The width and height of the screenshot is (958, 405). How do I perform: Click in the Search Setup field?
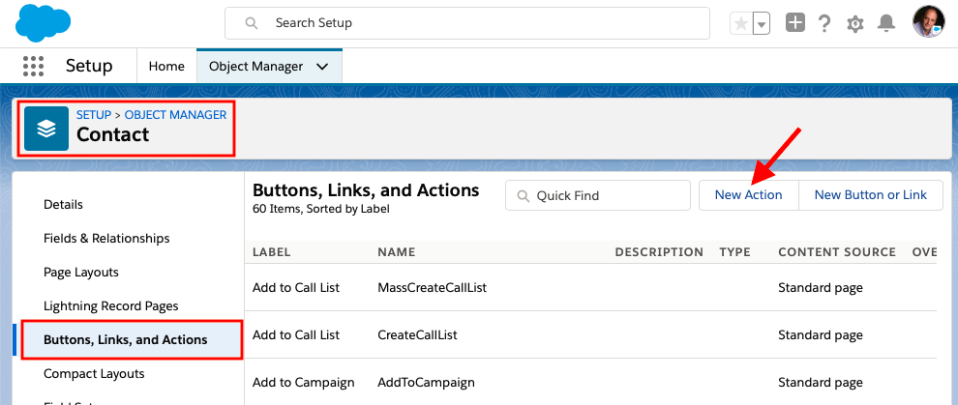(467, 23)
